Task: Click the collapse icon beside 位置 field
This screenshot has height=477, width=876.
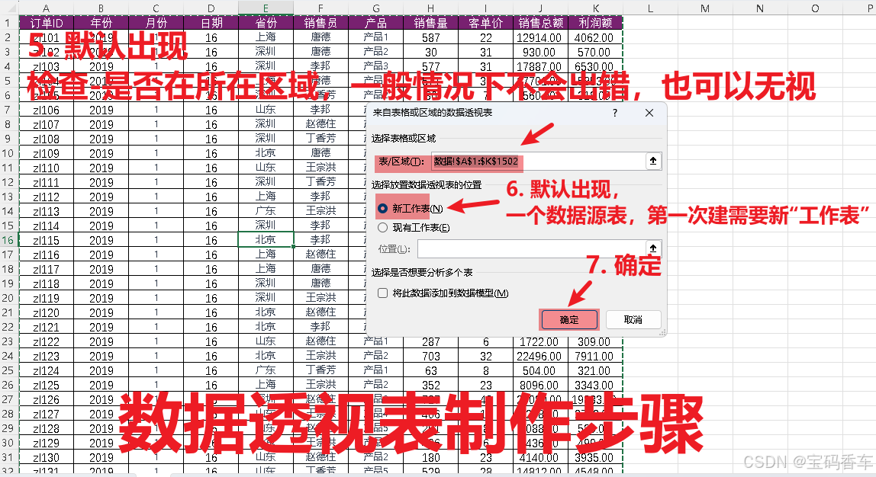Action: 652,248
